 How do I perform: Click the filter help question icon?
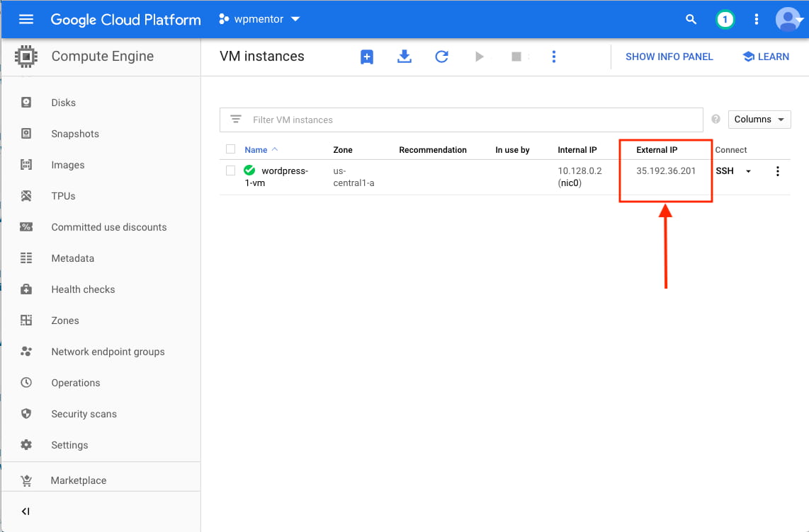pos(715,119)
